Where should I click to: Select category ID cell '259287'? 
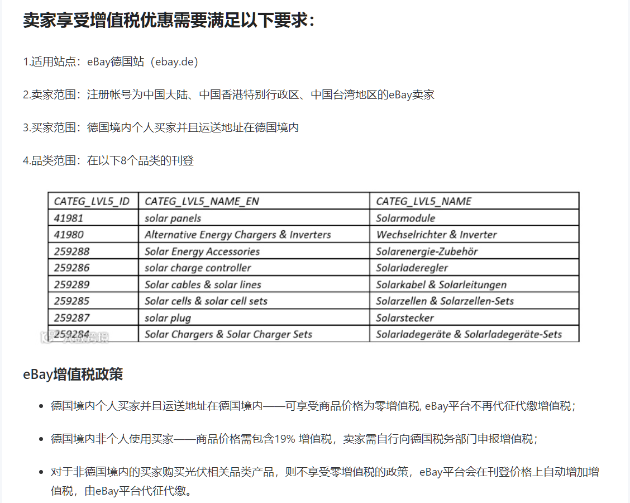click(93, 317)
